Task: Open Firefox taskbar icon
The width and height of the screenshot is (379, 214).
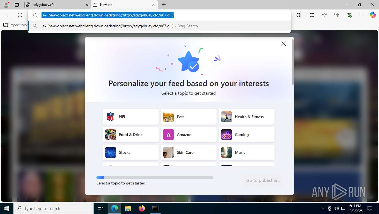Action: 142,208
